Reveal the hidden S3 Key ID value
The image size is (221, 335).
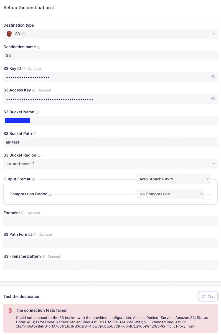pos(213,77)
